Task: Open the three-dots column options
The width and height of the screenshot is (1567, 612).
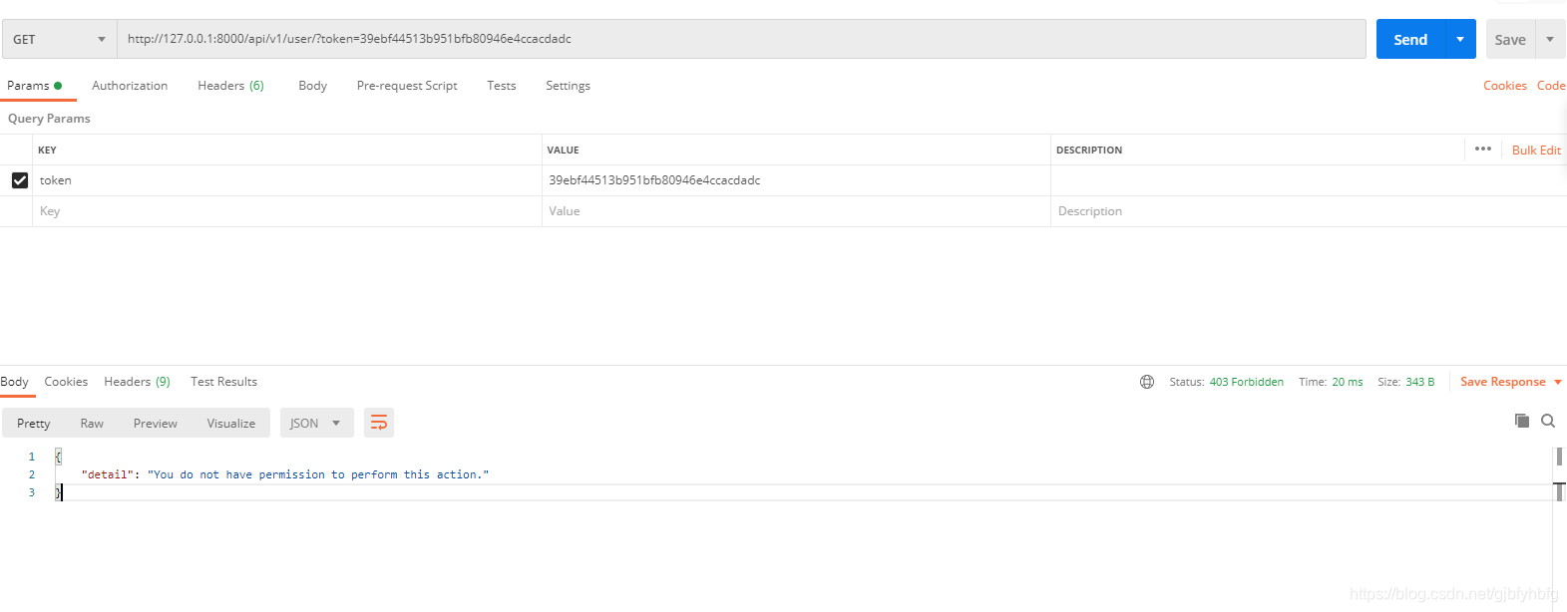Action: [x=1483, y=149]
